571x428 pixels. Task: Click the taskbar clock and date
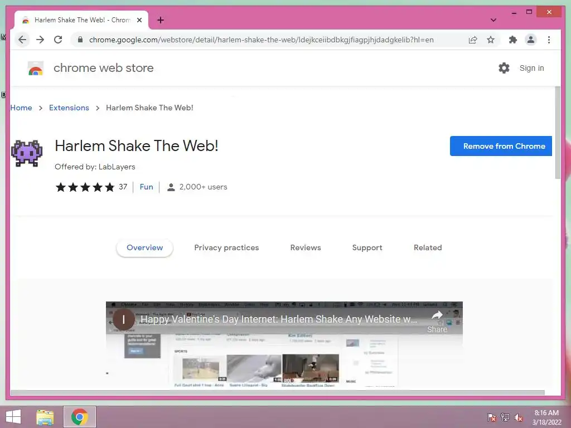(x=546, y=417)
